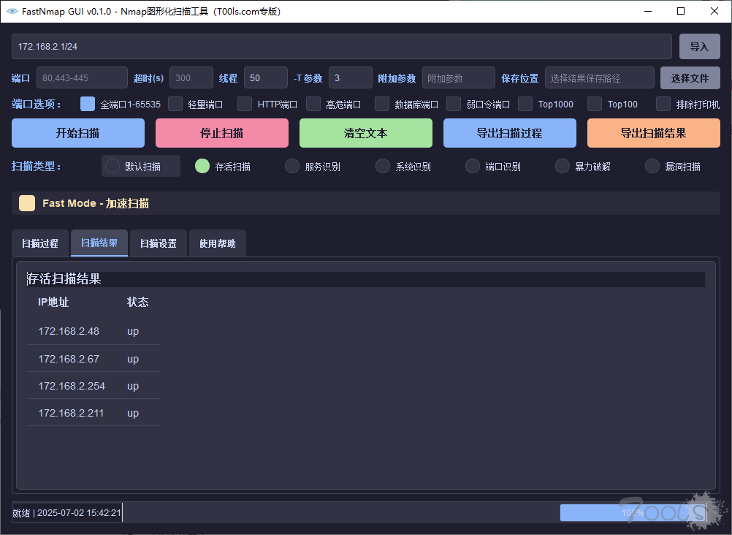Click the 端口 port input field
The height and width of the screenshot is (535, 732).
[x=82, y=78]
